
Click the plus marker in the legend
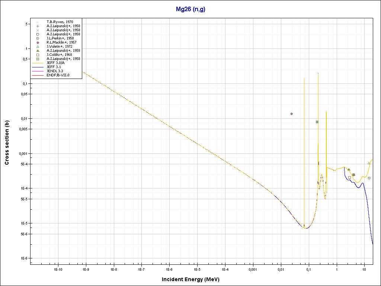(x=38, y=26)
